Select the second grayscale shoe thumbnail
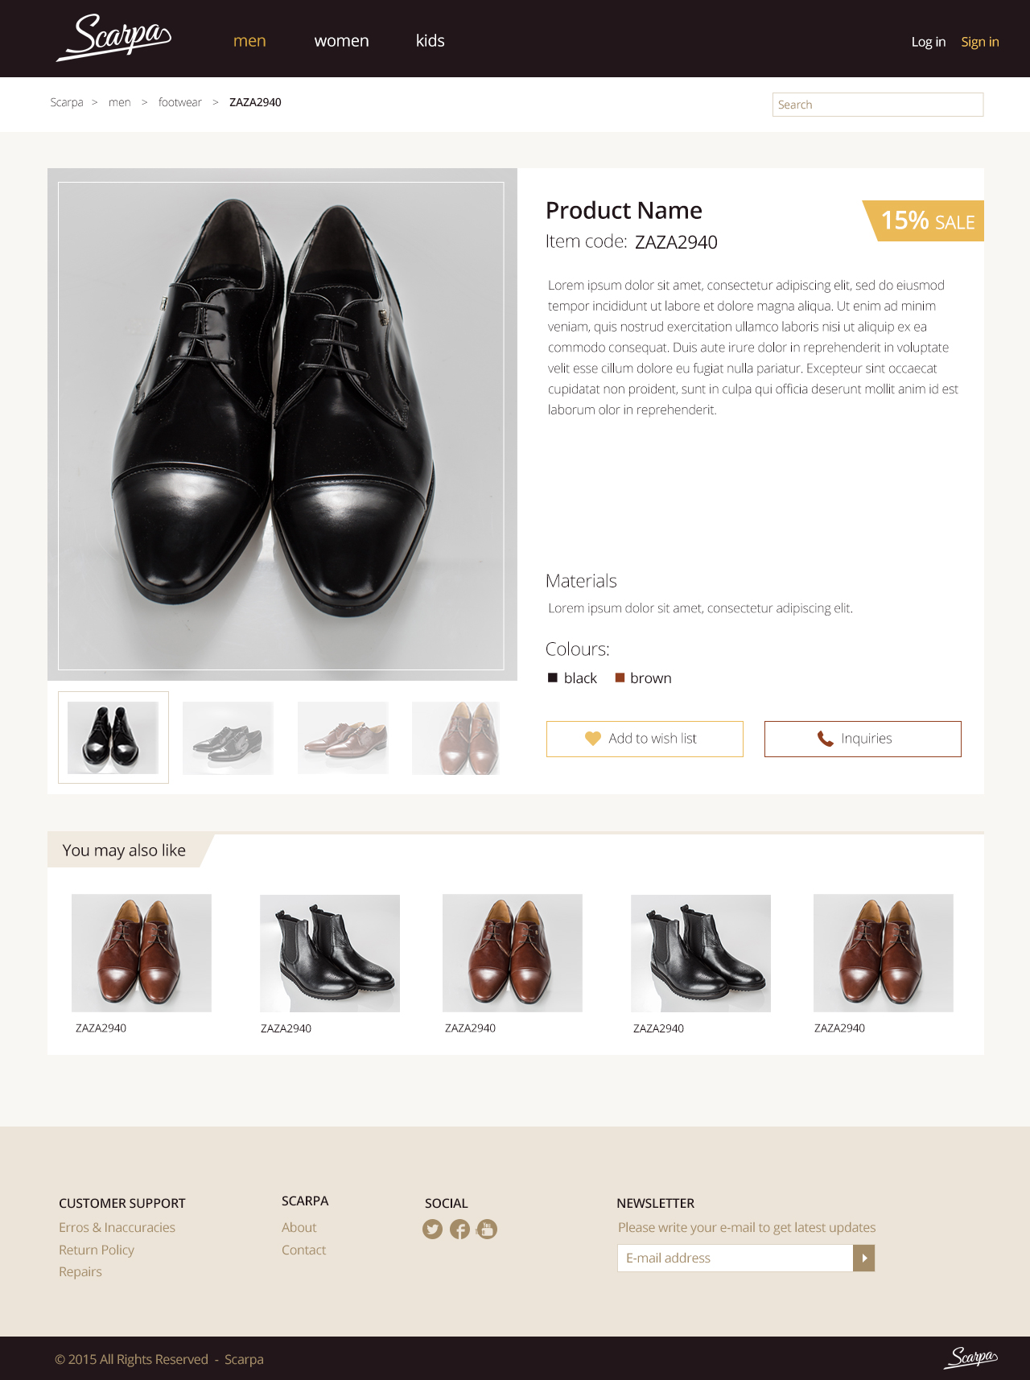Screen dimensions: 1030x1380 [x=228, y=737]
